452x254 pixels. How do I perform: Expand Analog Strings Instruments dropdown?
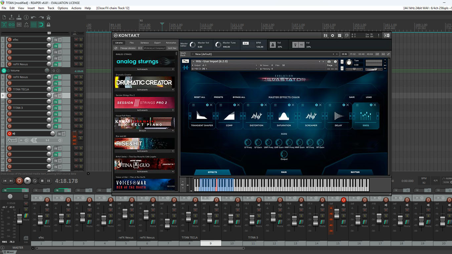pos(173,69)
